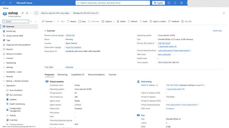The height and width of the screenshot is (128, 229).
Task: Open JSON View link
Action: pyautogui.click(x=217, y=31)
